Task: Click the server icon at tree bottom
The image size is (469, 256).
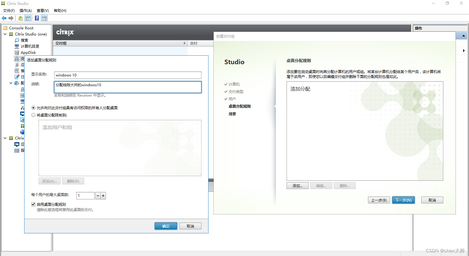Action: 17,150
